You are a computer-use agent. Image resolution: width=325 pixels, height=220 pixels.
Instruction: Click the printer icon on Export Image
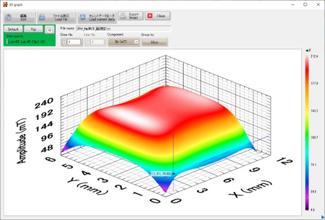pyautogui.click(x=123, y=16)
